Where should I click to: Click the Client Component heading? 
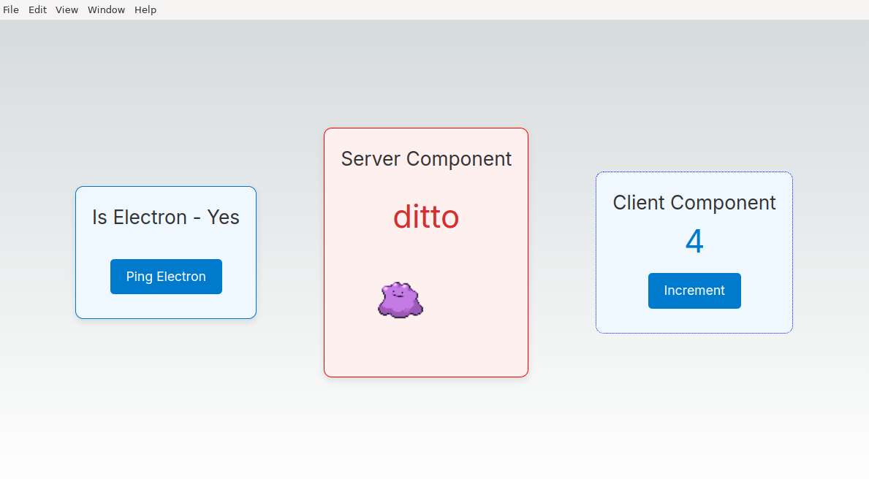pos(694,202)
